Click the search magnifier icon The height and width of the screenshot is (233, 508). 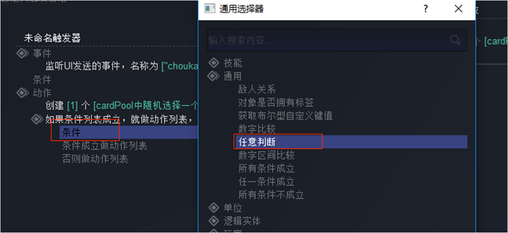[x=455, y=40]
